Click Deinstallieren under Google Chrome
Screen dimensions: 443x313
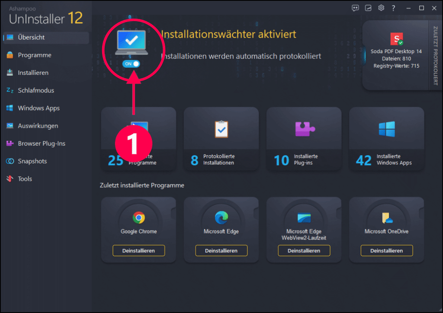click(x=139, y=251)
